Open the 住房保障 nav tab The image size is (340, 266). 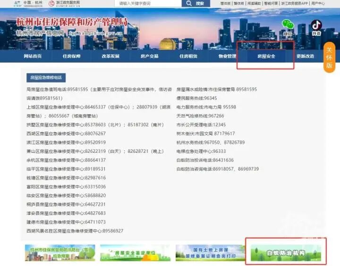[72, 56]
